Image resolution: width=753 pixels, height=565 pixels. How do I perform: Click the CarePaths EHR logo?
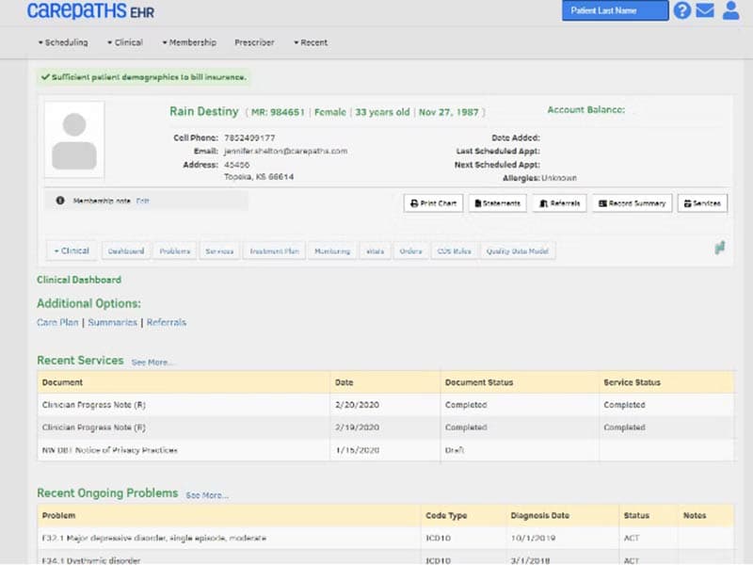tap(90, 10)
